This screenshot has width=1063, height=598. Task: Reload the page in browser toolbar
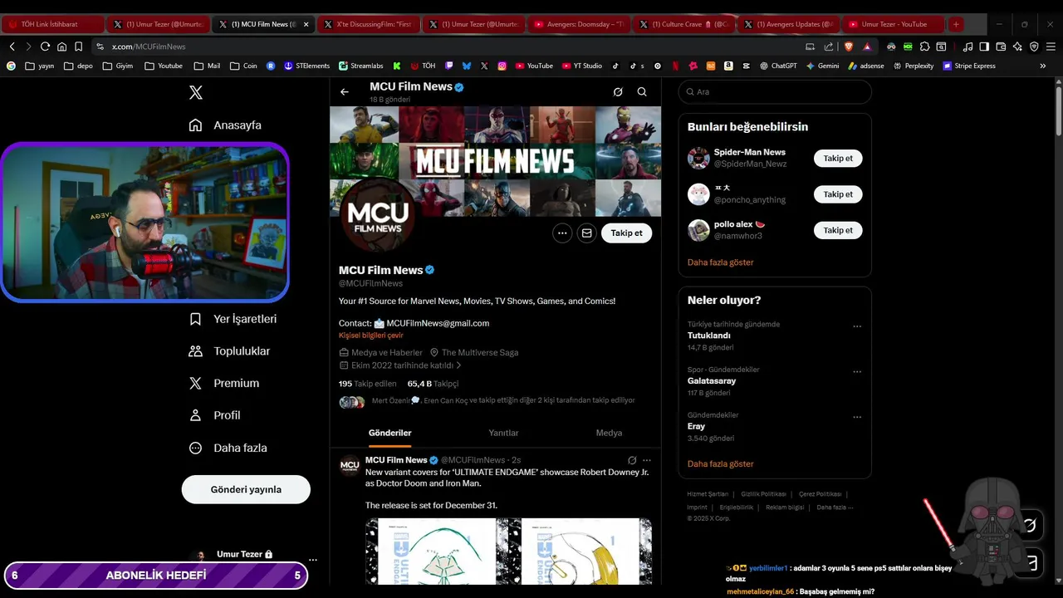[x=45, y=47]
